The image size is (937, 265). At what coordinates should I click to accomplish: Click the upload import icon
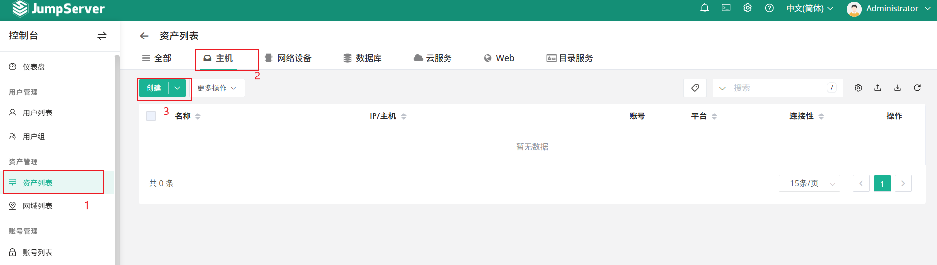(x=878, y=88)
